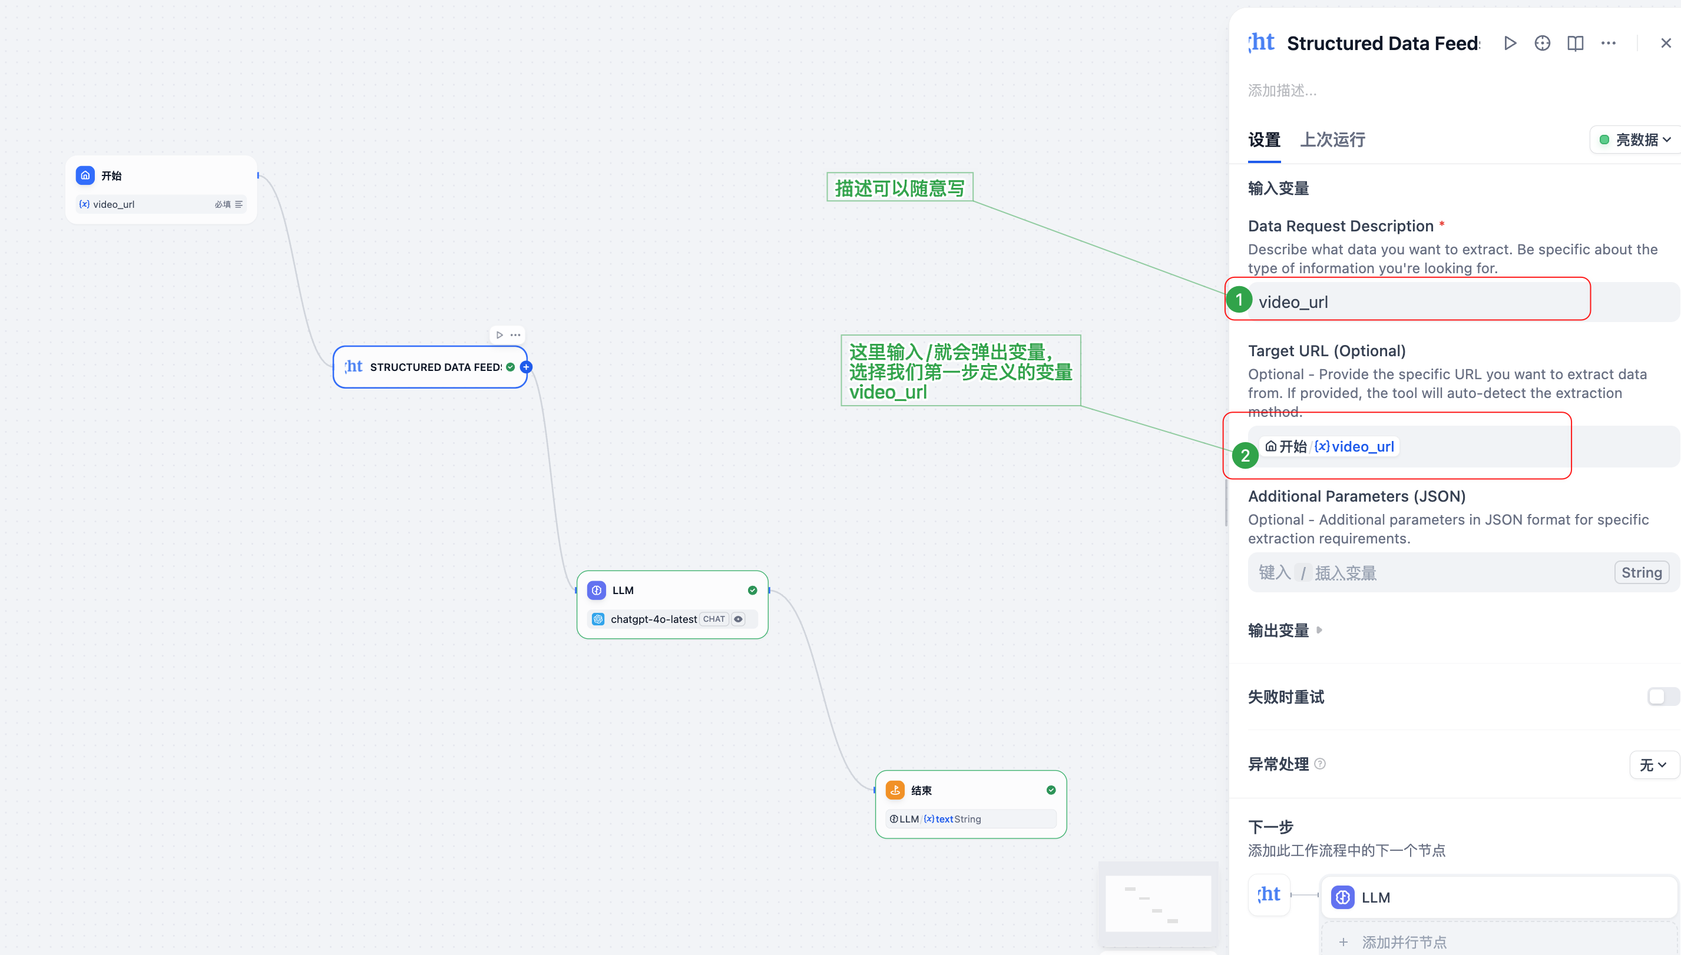Click the plus icon beside 添加并行节点
The image size is (1681, 955).
tap(1343, 942)
